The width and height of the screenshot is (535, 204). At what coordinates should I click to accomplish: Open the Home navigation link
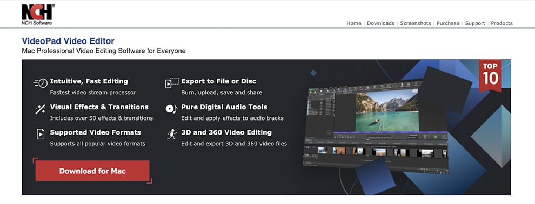coord(354,23)
